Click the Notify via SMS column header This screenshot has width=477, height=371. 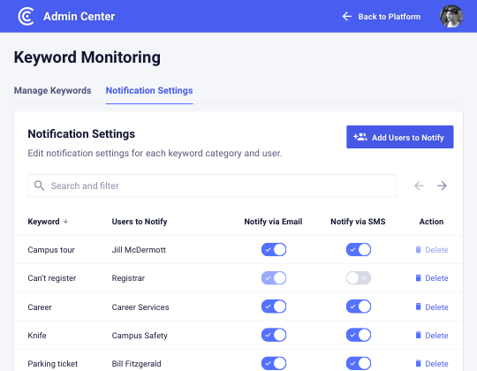pyautogui.click(x=358, y=222)
